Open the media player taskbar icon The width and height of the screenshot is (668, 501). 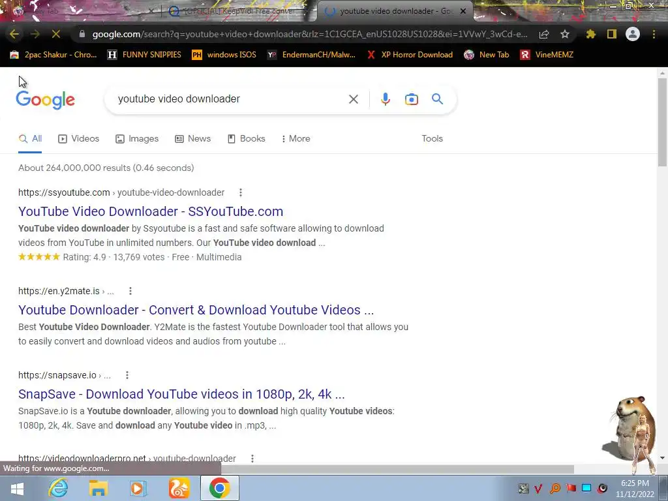(x=138, y=488)
